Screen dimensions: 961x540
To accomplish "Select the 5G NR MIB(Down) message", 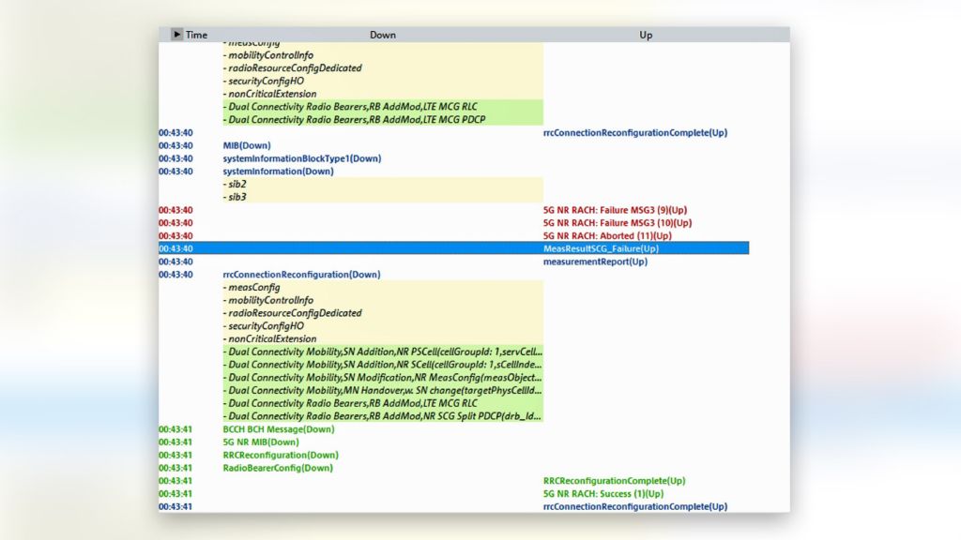I will pyautogui.click(x=260, y=442).
